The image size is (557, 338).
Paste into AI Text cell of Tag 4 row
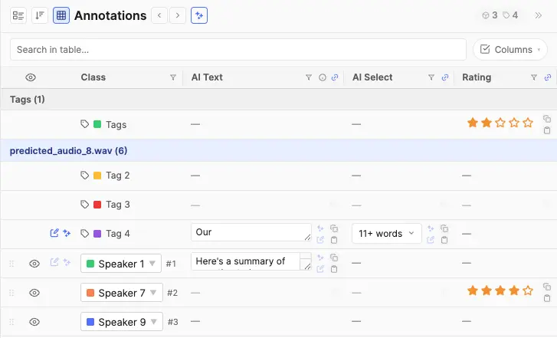[x=334, y=240]
